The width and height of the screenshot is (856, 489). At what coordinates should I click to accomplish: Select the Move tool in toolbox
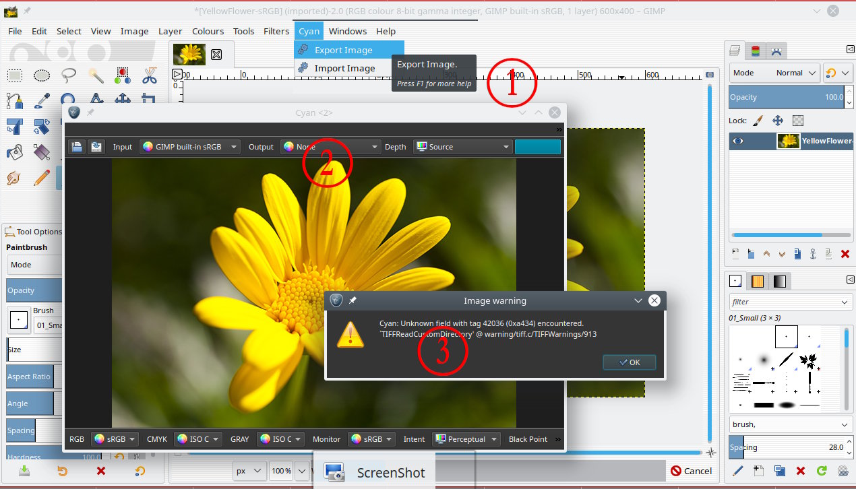[123, 100]
